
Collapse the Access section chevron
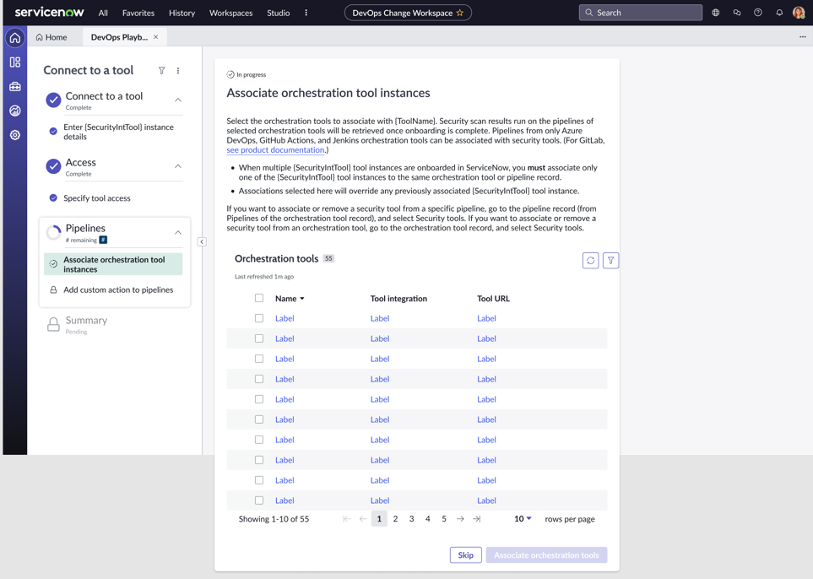[x=178, y=166]
